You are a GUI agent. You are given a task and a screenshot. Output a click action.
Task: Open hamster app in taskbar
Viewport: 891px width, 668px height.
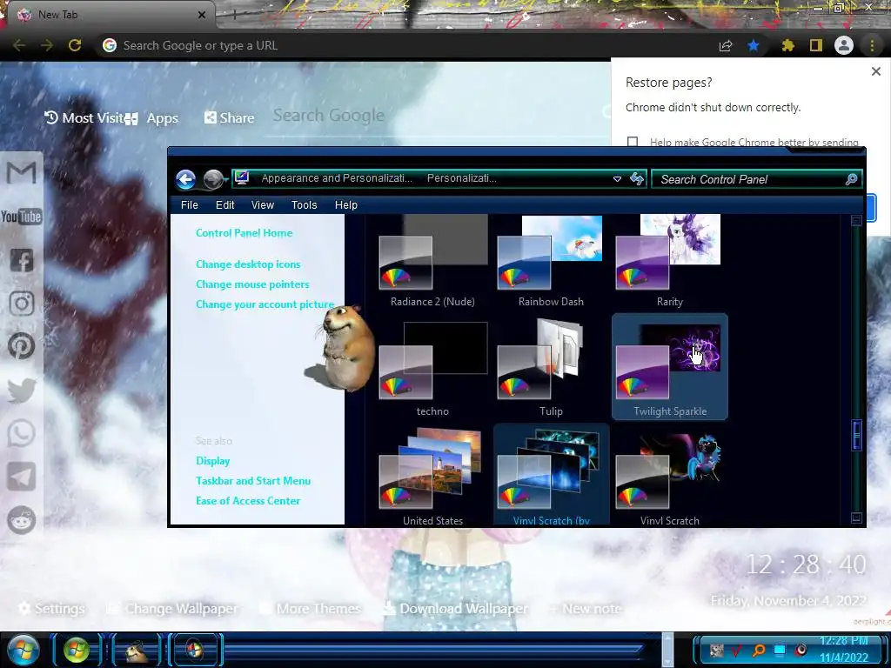pos(137,651)
